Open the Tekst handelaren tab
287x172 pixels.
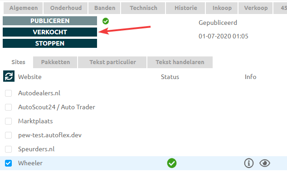180,62
